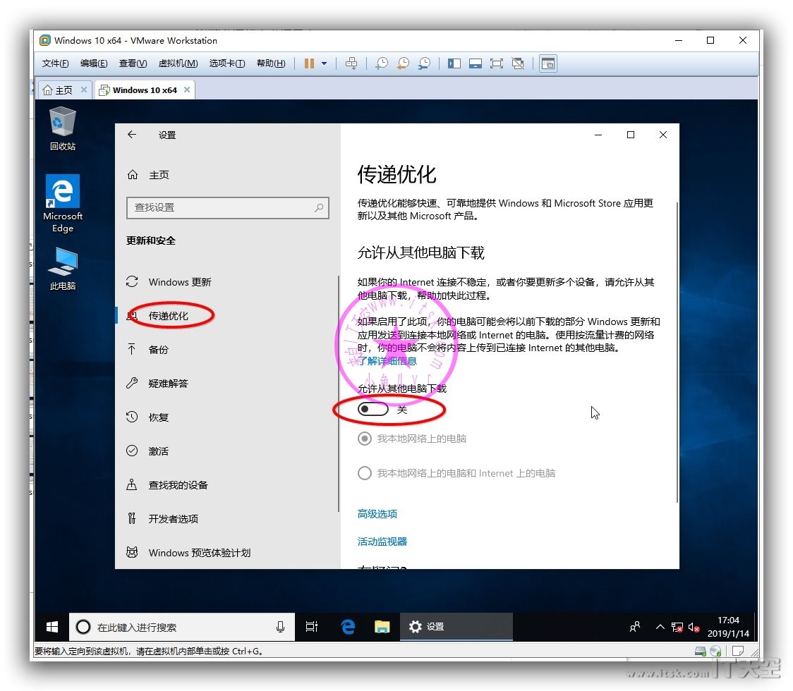This screenshot has height=691, width=793.
Task: Open the People icon in system tray
Action: [635, 628]
